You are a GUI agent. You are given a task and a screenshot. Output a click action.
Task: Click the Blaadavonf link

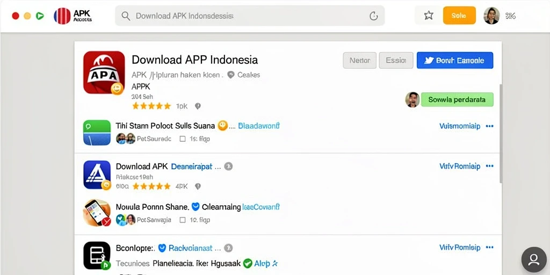coord(259,126)
